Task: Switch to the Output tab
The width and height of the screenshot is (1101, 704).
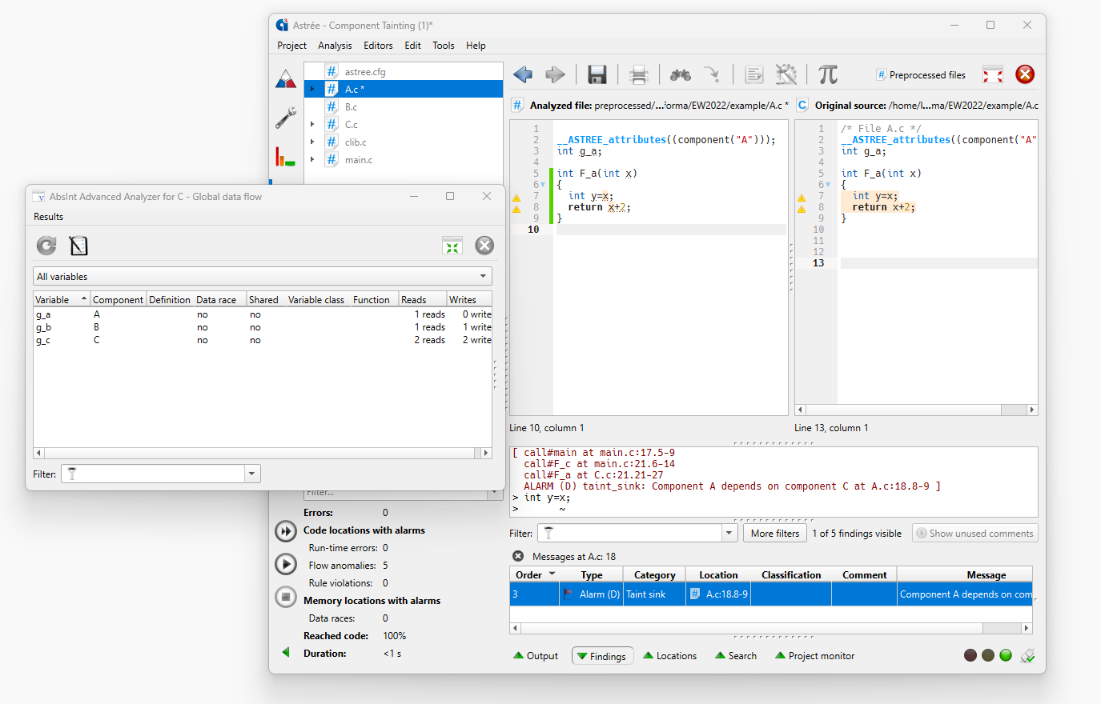Action: 536,656
